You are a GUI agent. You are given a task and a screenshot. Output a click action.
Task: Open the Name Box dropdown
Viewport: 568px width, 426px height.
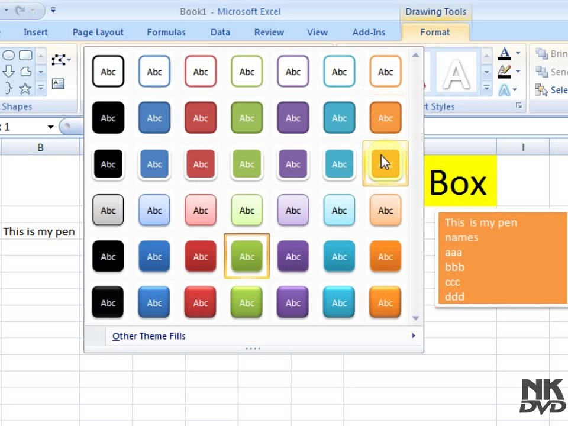[x=50, y=127]
